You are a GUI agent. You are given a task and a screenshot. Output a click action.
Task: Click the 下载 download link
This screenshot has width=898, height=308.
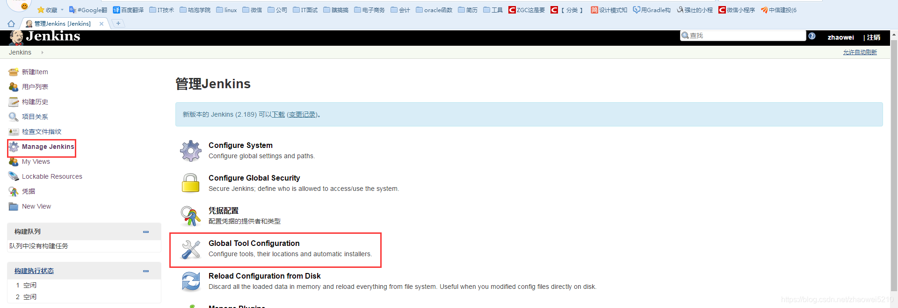278,114
